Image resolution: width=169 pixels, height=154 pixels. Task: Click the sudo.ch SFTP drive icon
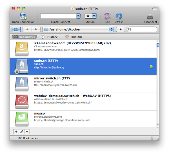[x=21, y=67]
